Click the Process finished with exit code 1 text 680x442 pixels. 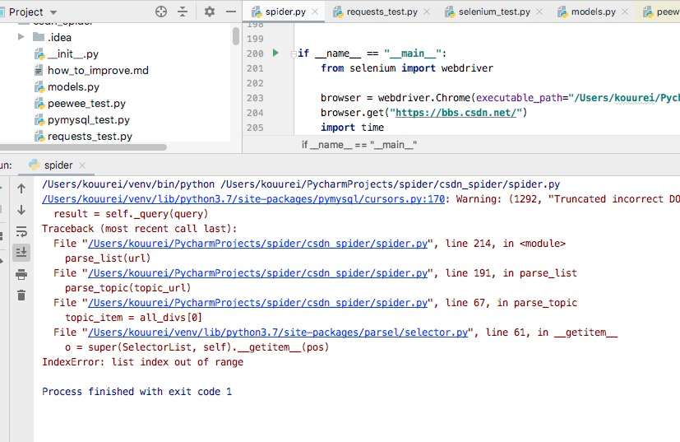click(x=137, y=392)
